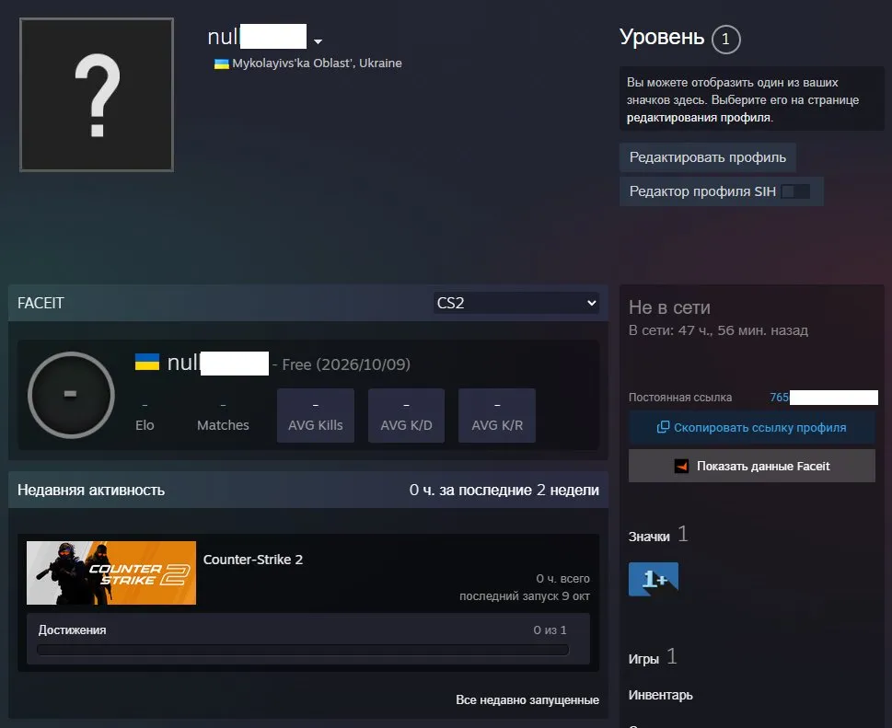Open the blue 1+ community badge
892x728 pixels.
pos(653,579)
